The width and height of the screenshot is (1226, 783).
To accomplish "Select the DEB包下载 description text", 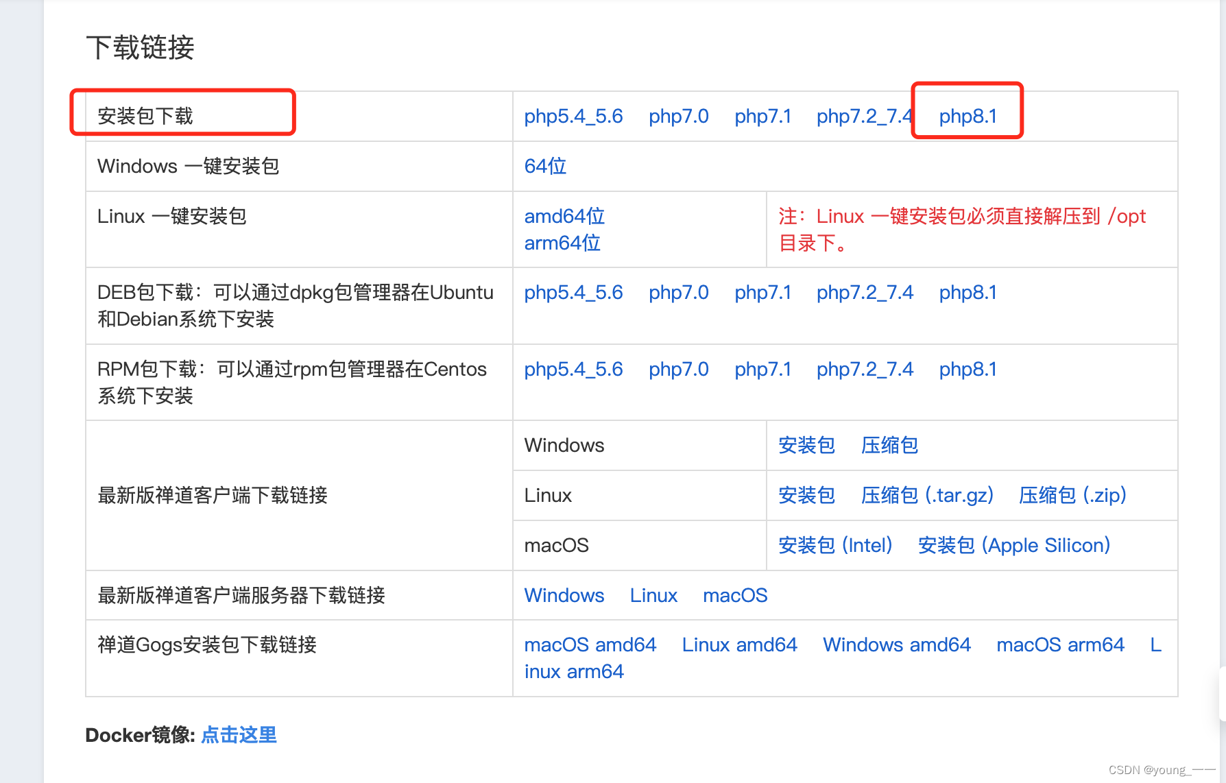I will [x=295, y=306].
